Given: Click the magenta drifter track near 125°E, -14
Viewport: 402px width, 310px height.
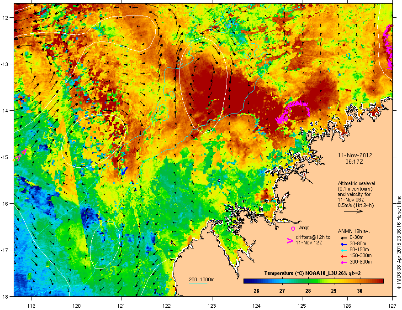Looking at the screenshot, I should pos(293,112).
